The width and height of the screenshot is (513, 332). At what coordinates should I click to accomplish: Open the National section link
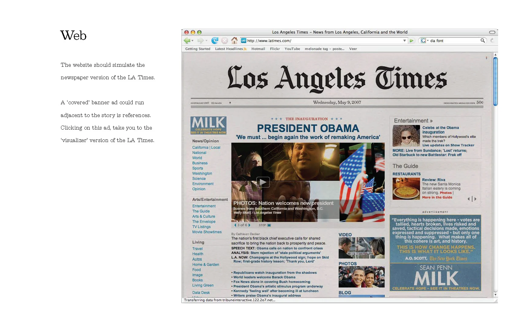199,153
